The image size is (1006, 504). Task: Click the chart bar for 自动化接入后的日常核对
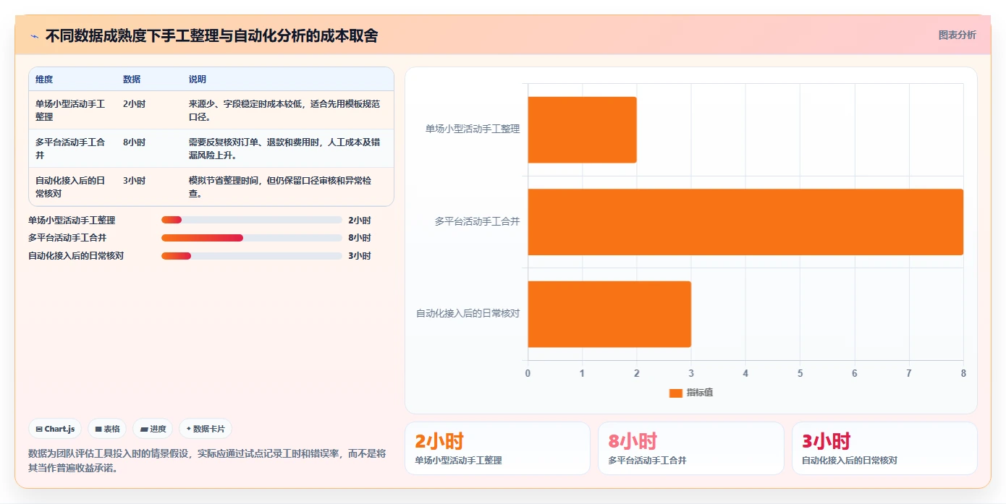pos(609,314)
